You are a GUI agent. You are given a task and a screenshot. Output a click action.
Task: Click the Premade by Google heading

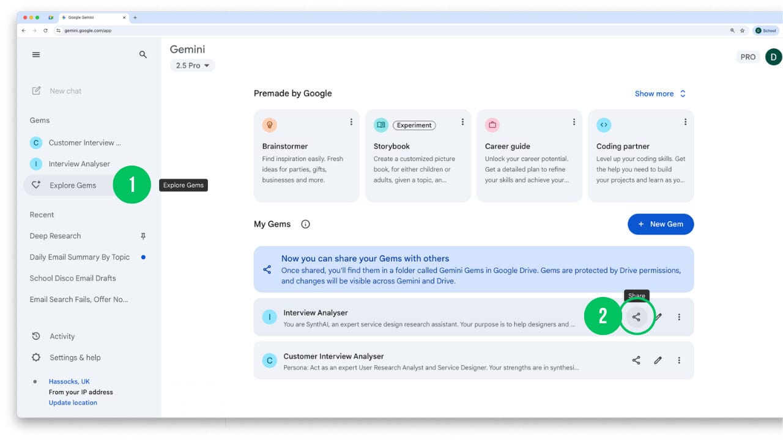tap(293, 94)
